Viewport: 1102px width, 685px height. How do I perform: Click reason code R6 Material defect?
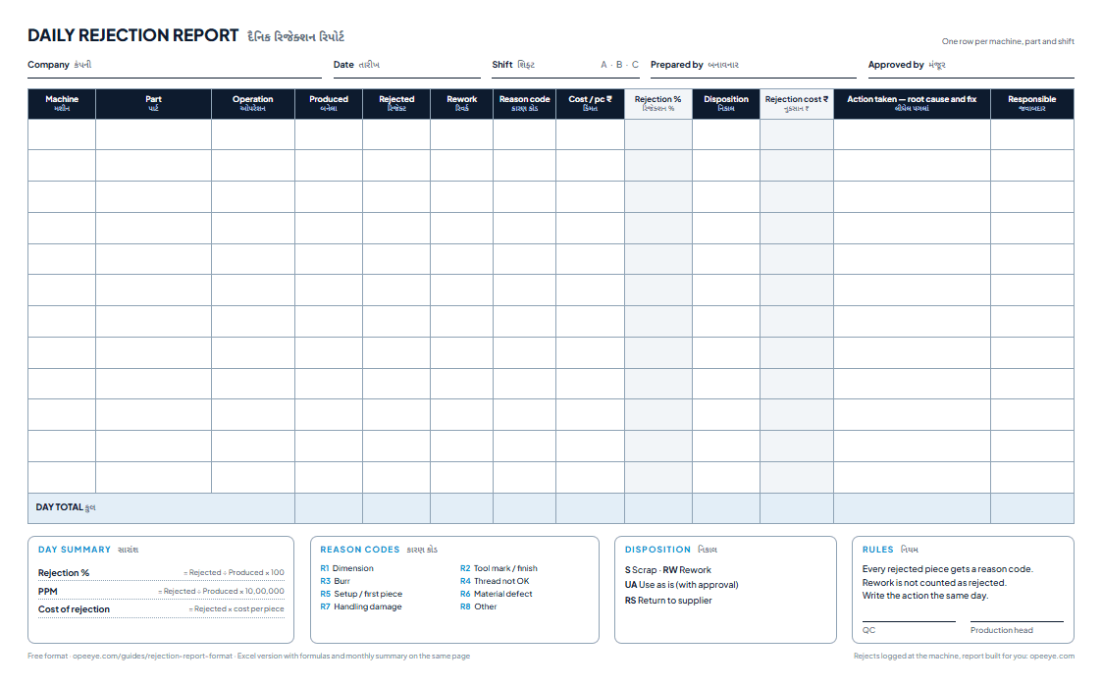coord(497,594)
